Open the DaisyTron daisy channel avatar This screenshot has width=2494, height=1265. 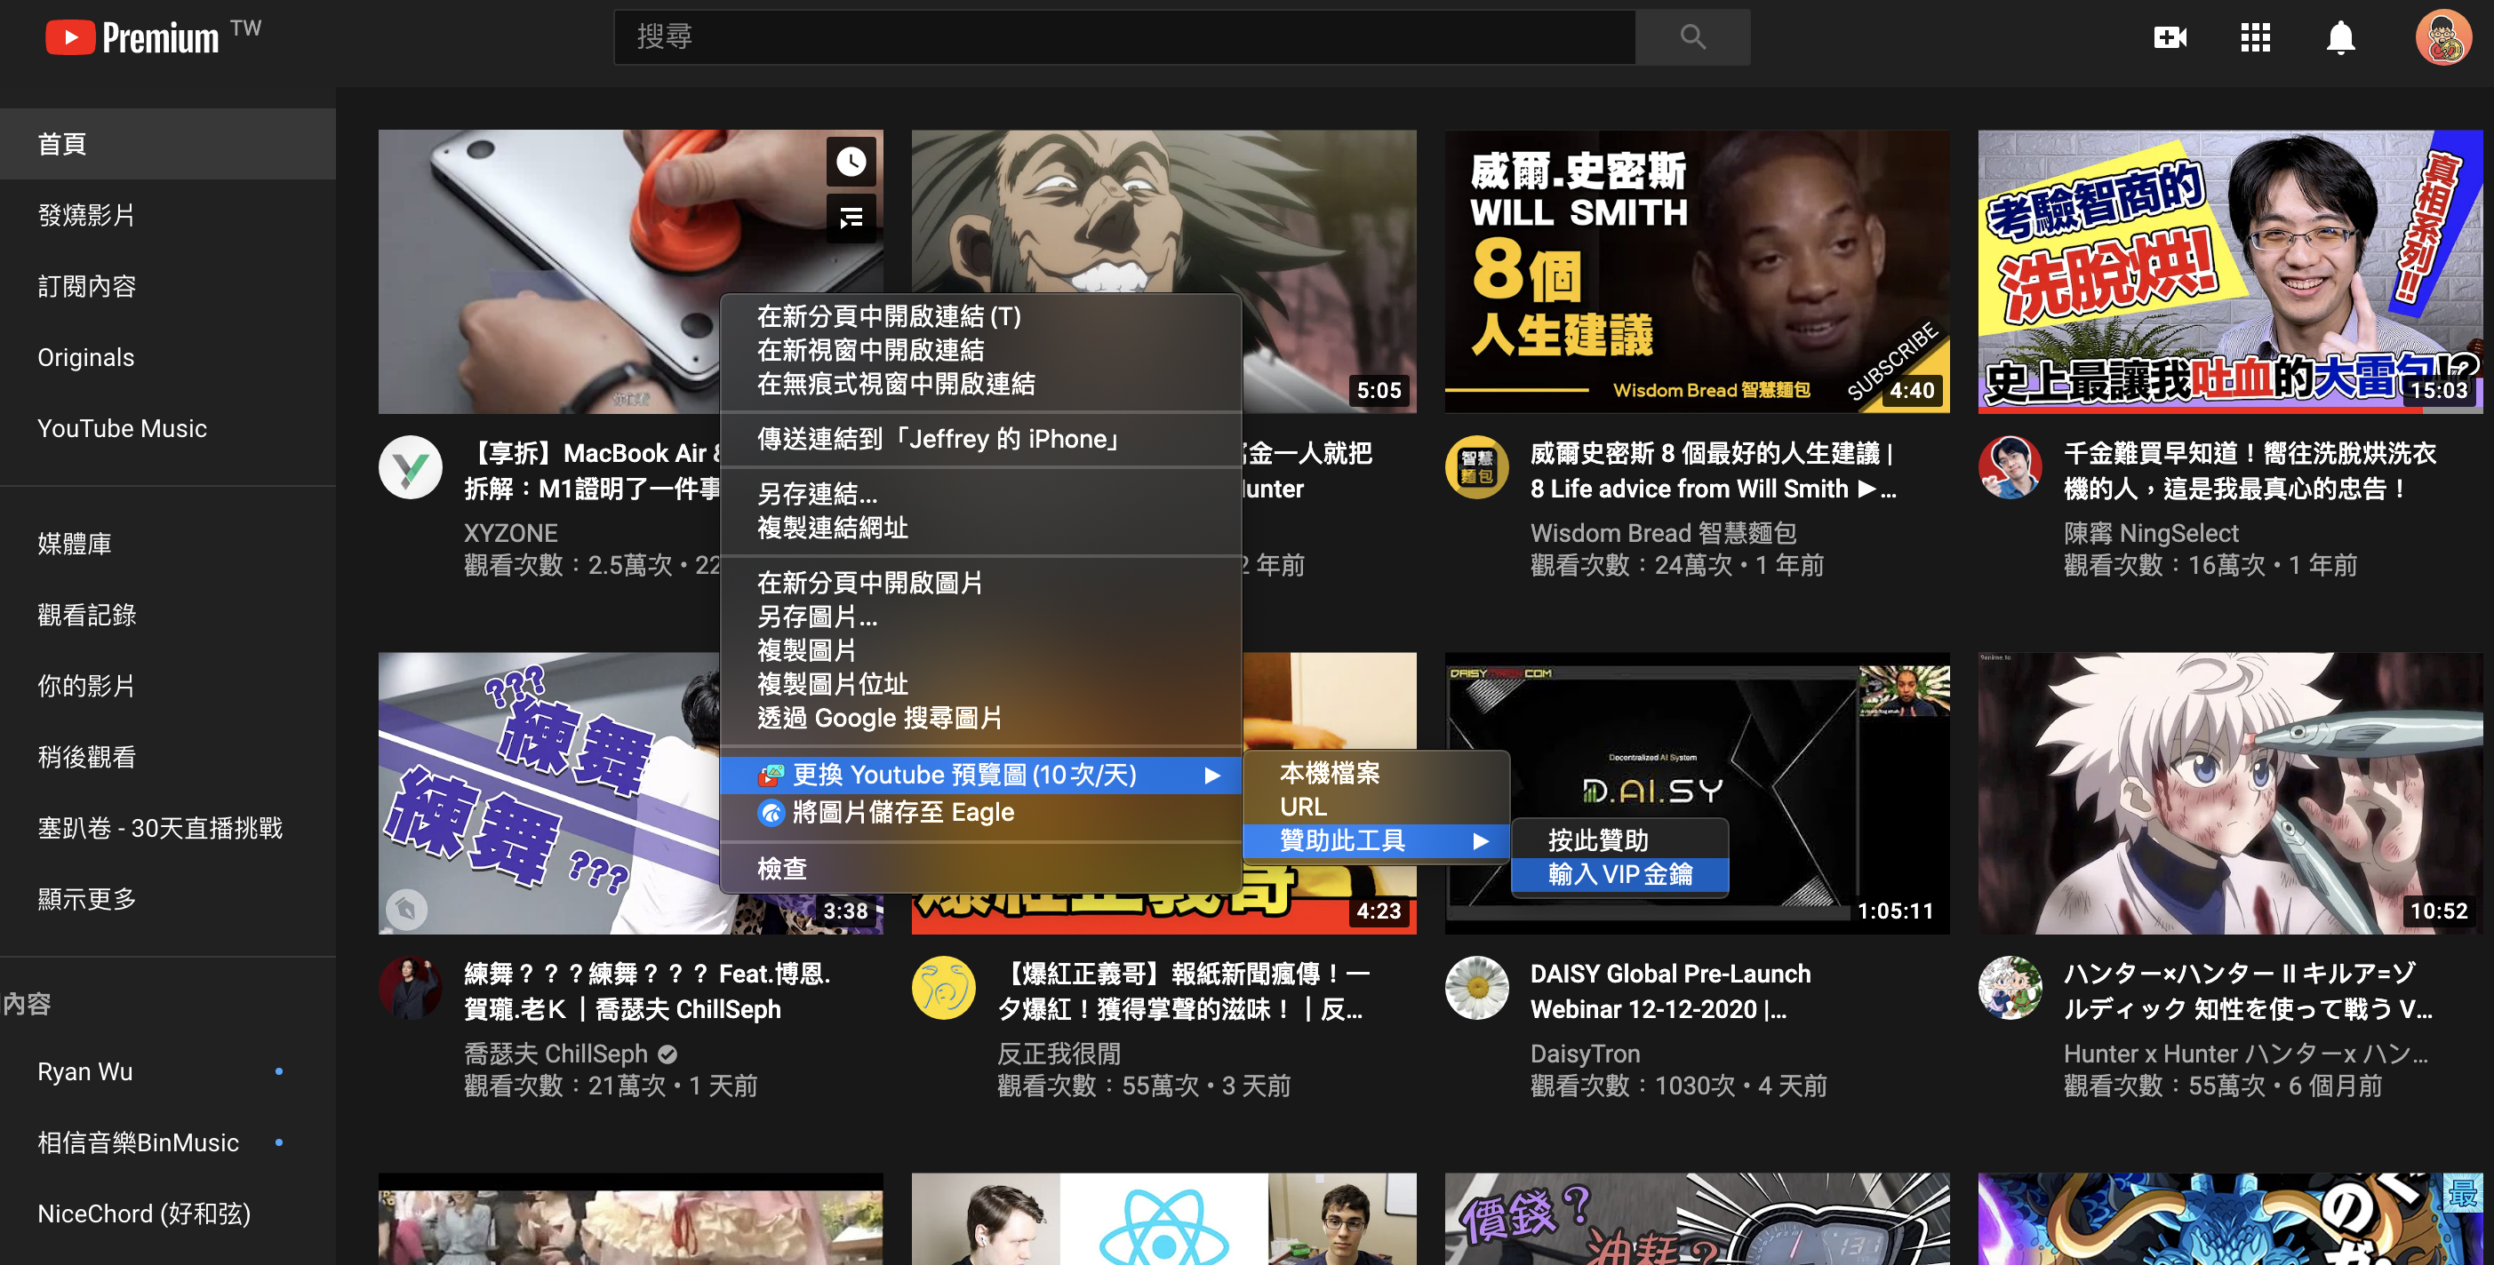(1476, 988)
